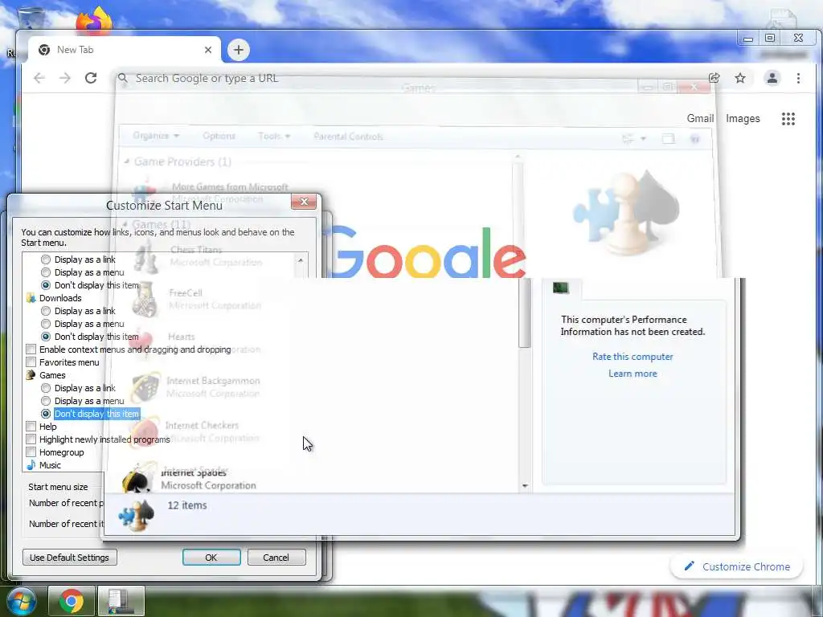The image size is (823, 617).
Task: Toggle the Homegroup checkbox
Action: click(31, 452)
